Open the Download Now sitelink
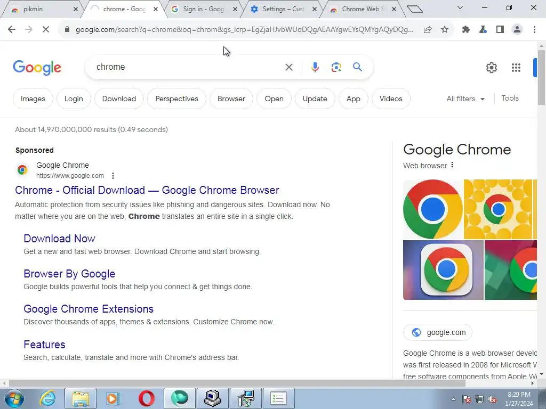Screen dimensions: 546x409 (59, 239)
